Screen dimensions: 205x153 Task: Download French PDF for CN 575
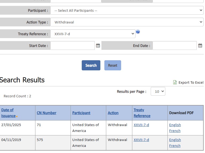175,146
